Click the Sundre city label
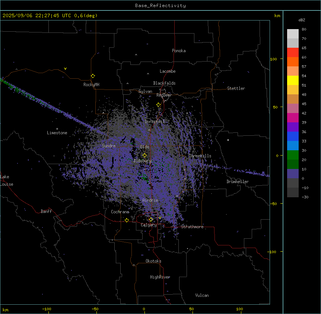Image resolution: width=321 pixels, height=314 pixels. pyautogui.click(x=109, y=146)
